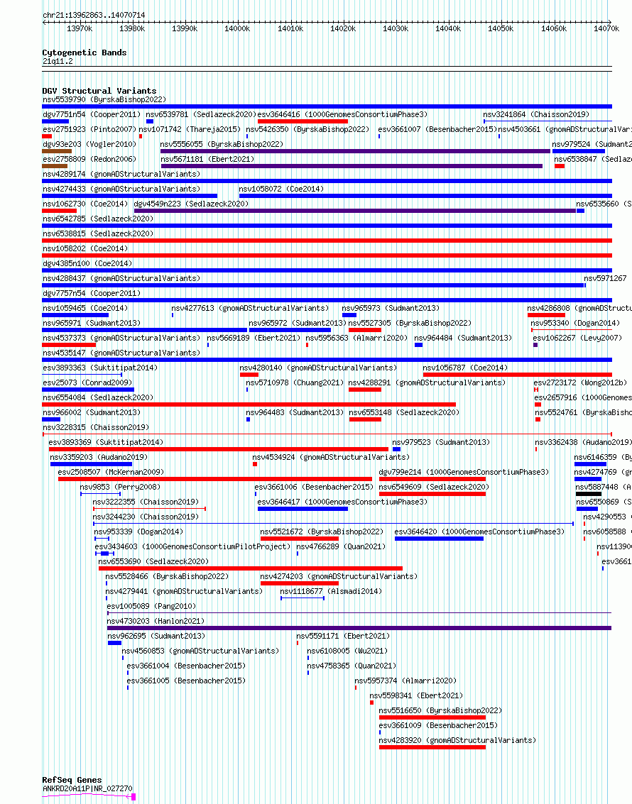The width and height of the screenshot is (632, 804).
Task: Click the purple bar under nsv4730203 (Hanlon2021)
Action: [359, 627]
